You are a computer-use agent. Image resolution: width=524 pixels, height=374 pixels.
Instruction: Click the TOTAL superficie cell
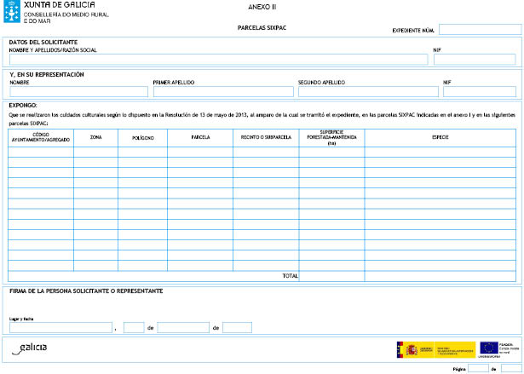coord(332,276)
